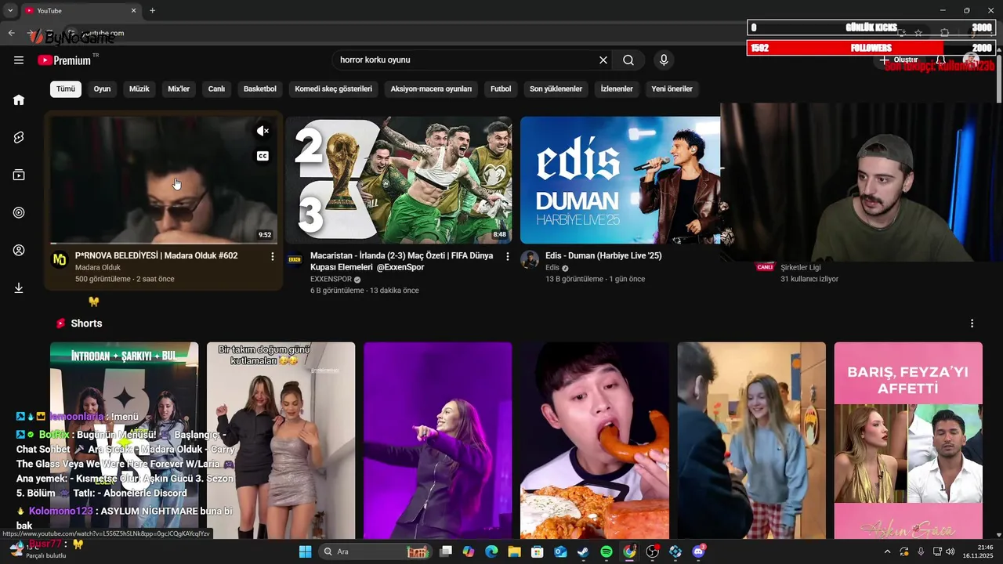Open Edis - Duman (Harbiye Live '25) title

[x=603, y=255]
